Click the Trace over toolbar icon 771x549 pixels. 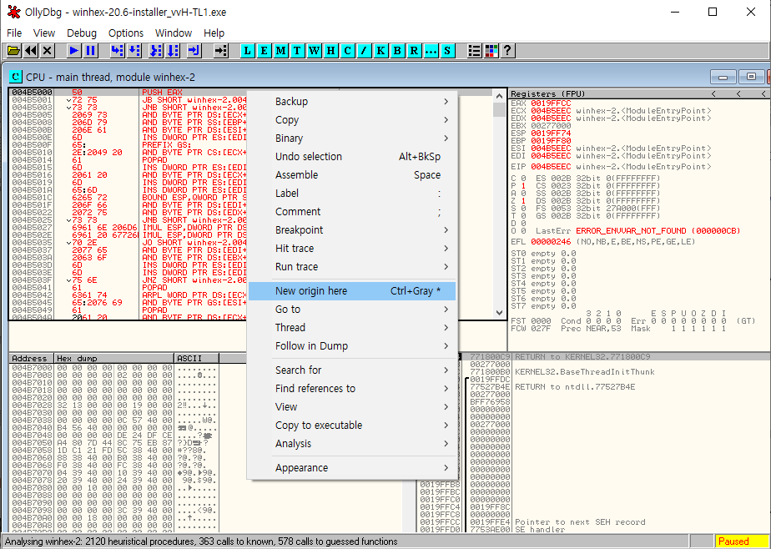[x=173, y=50]
